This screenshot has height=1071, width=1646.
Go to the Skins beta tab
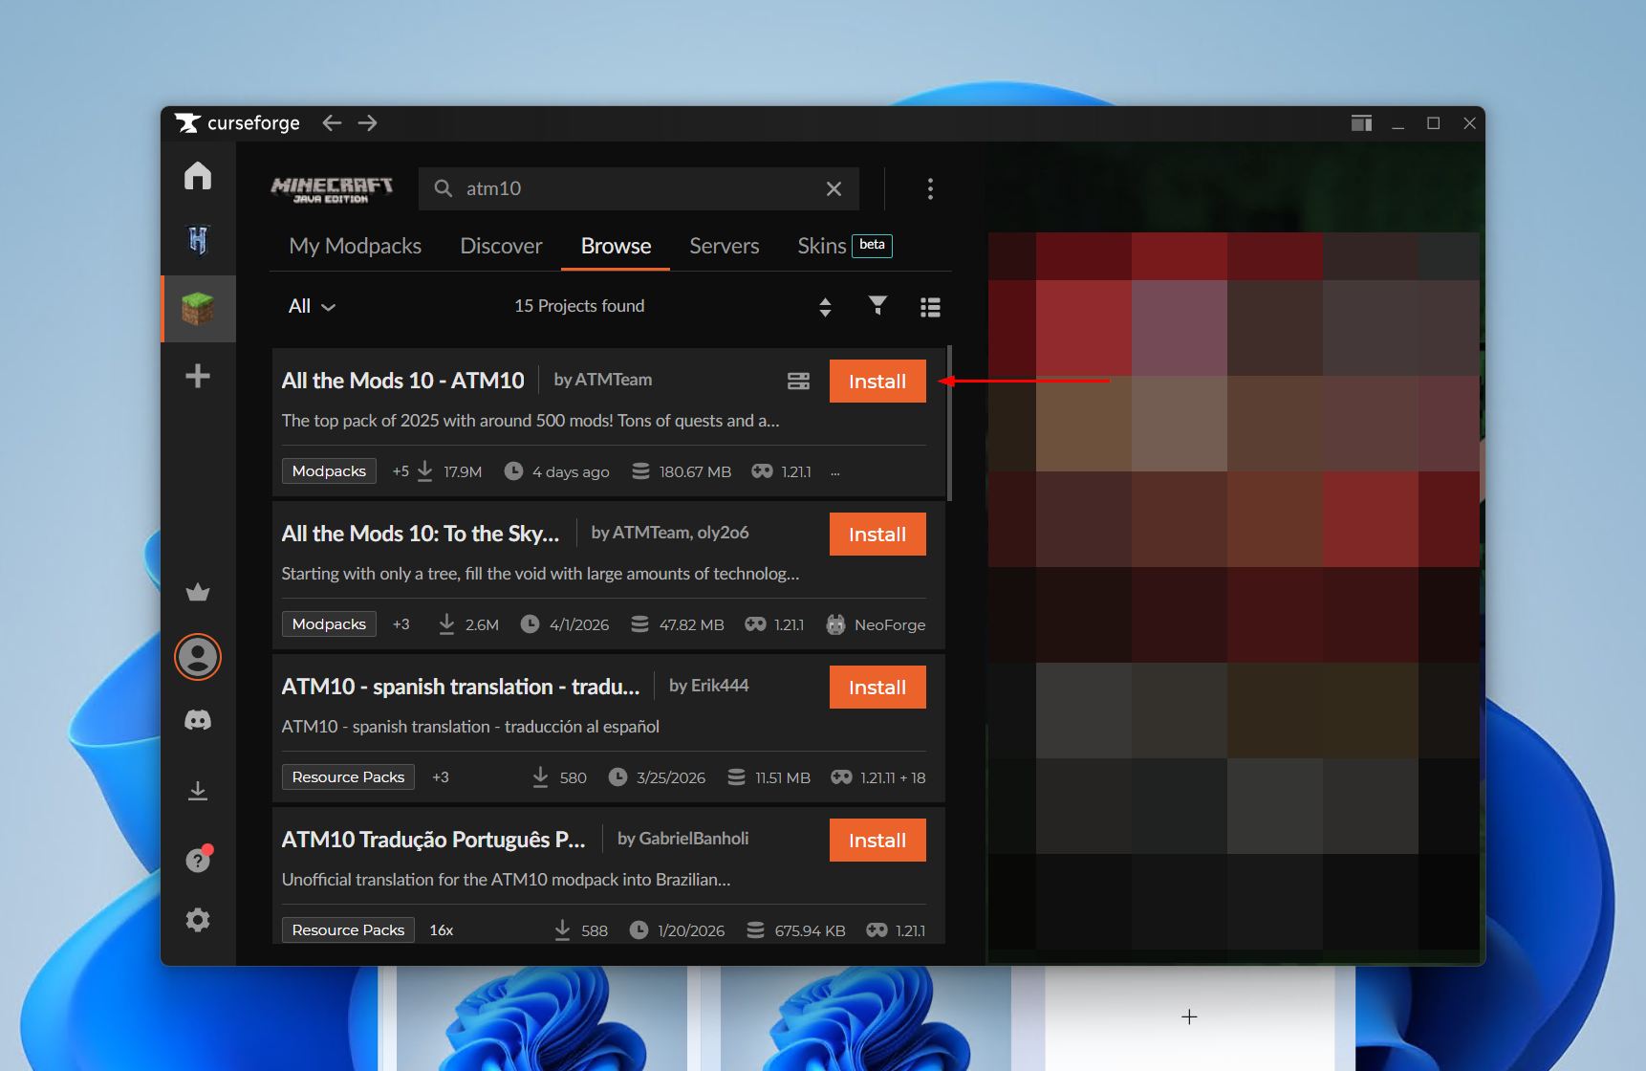(845, 246)
